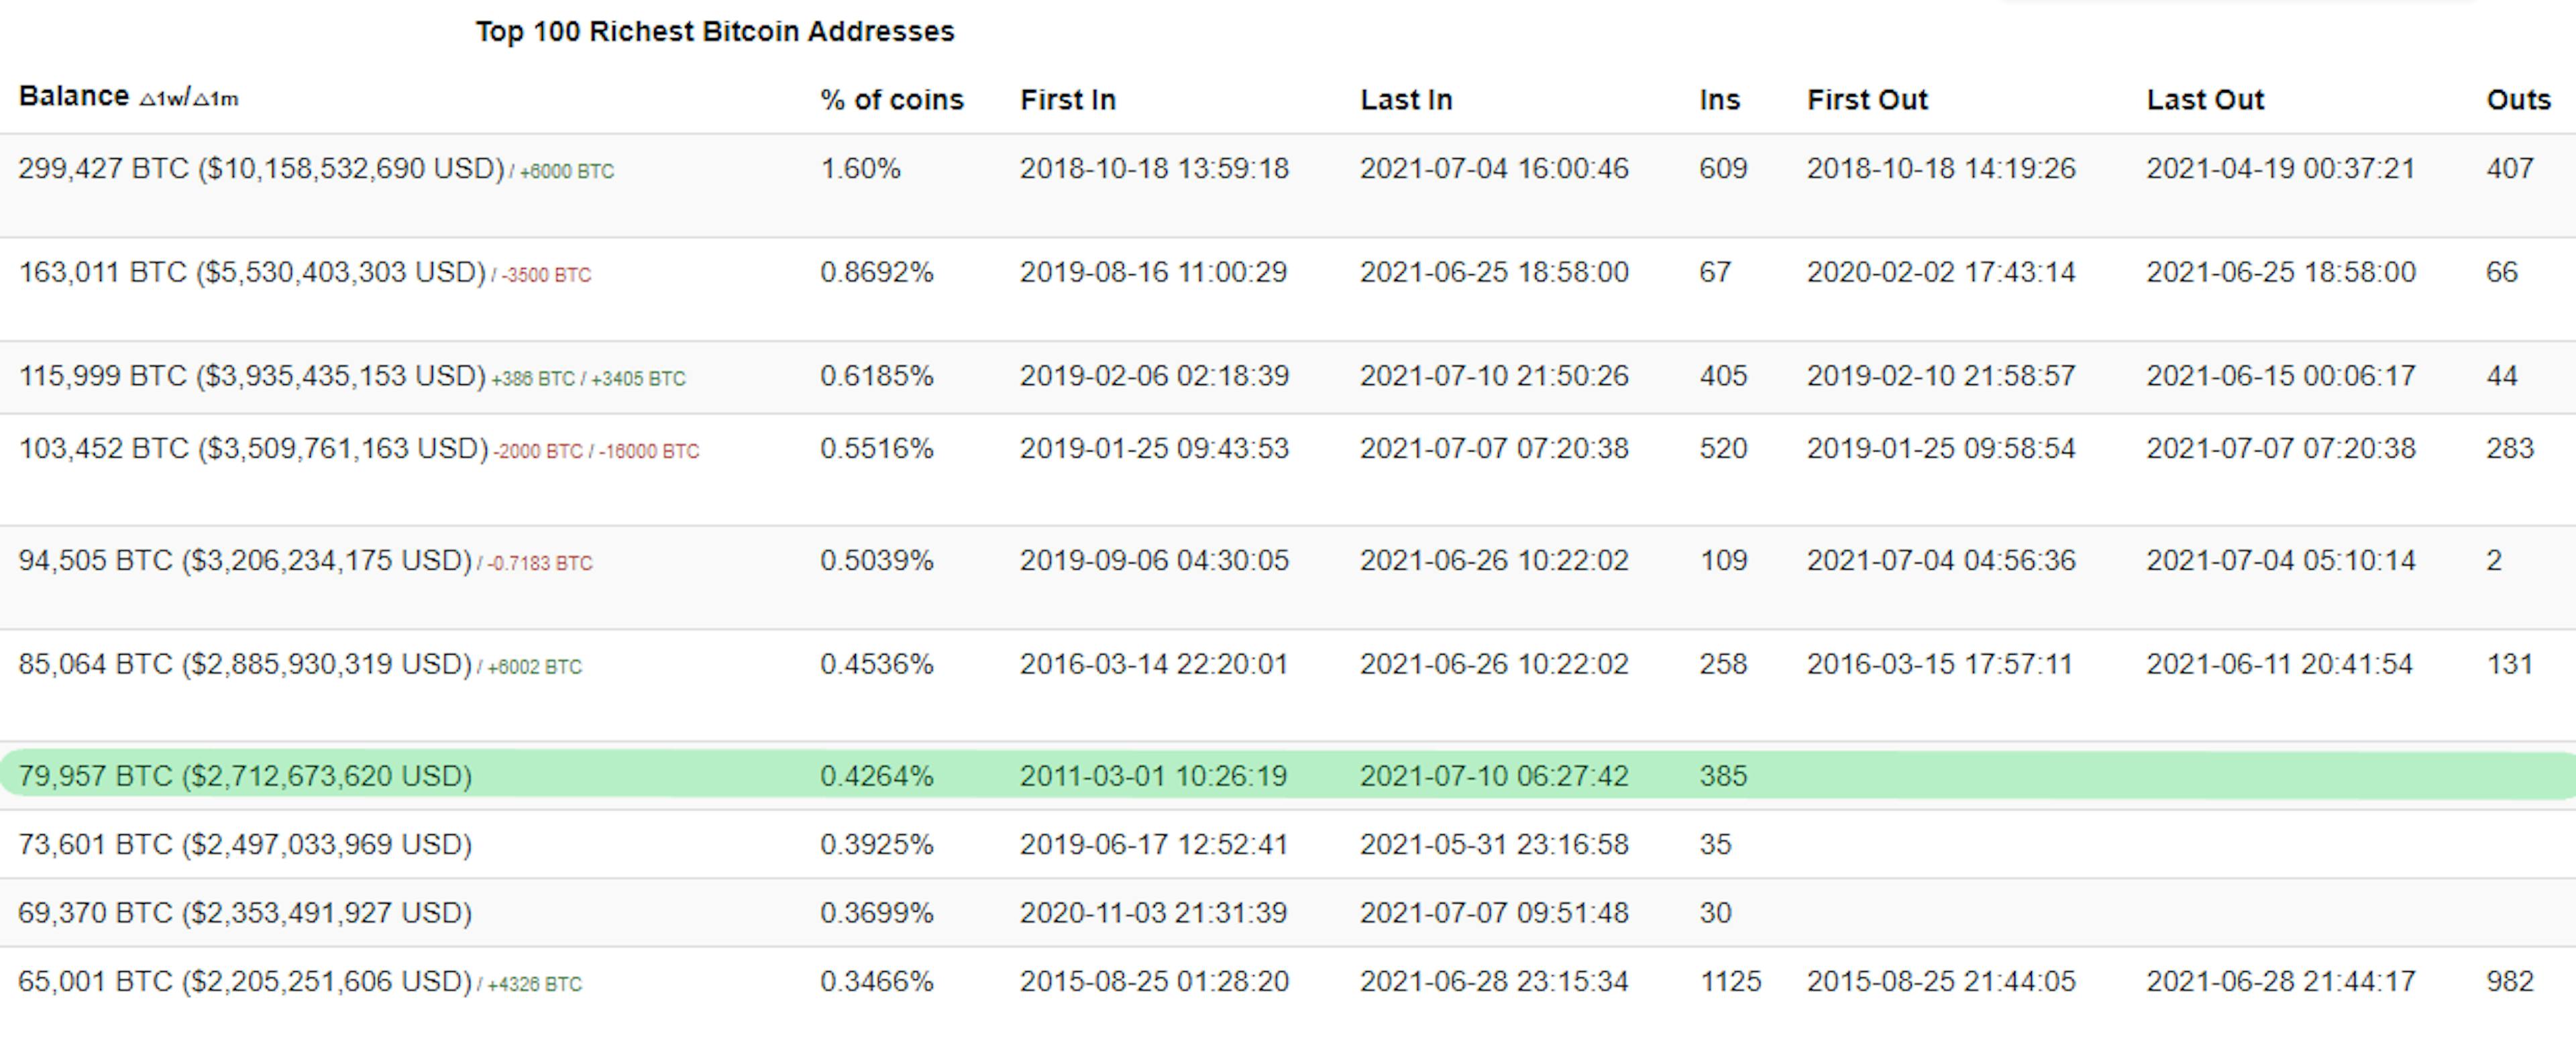This screenshot has width=2576, height=1041.
Task: Click the 'Top 100 Richest Bitcoin Addresses' title
Action: [x=715, y=31]
